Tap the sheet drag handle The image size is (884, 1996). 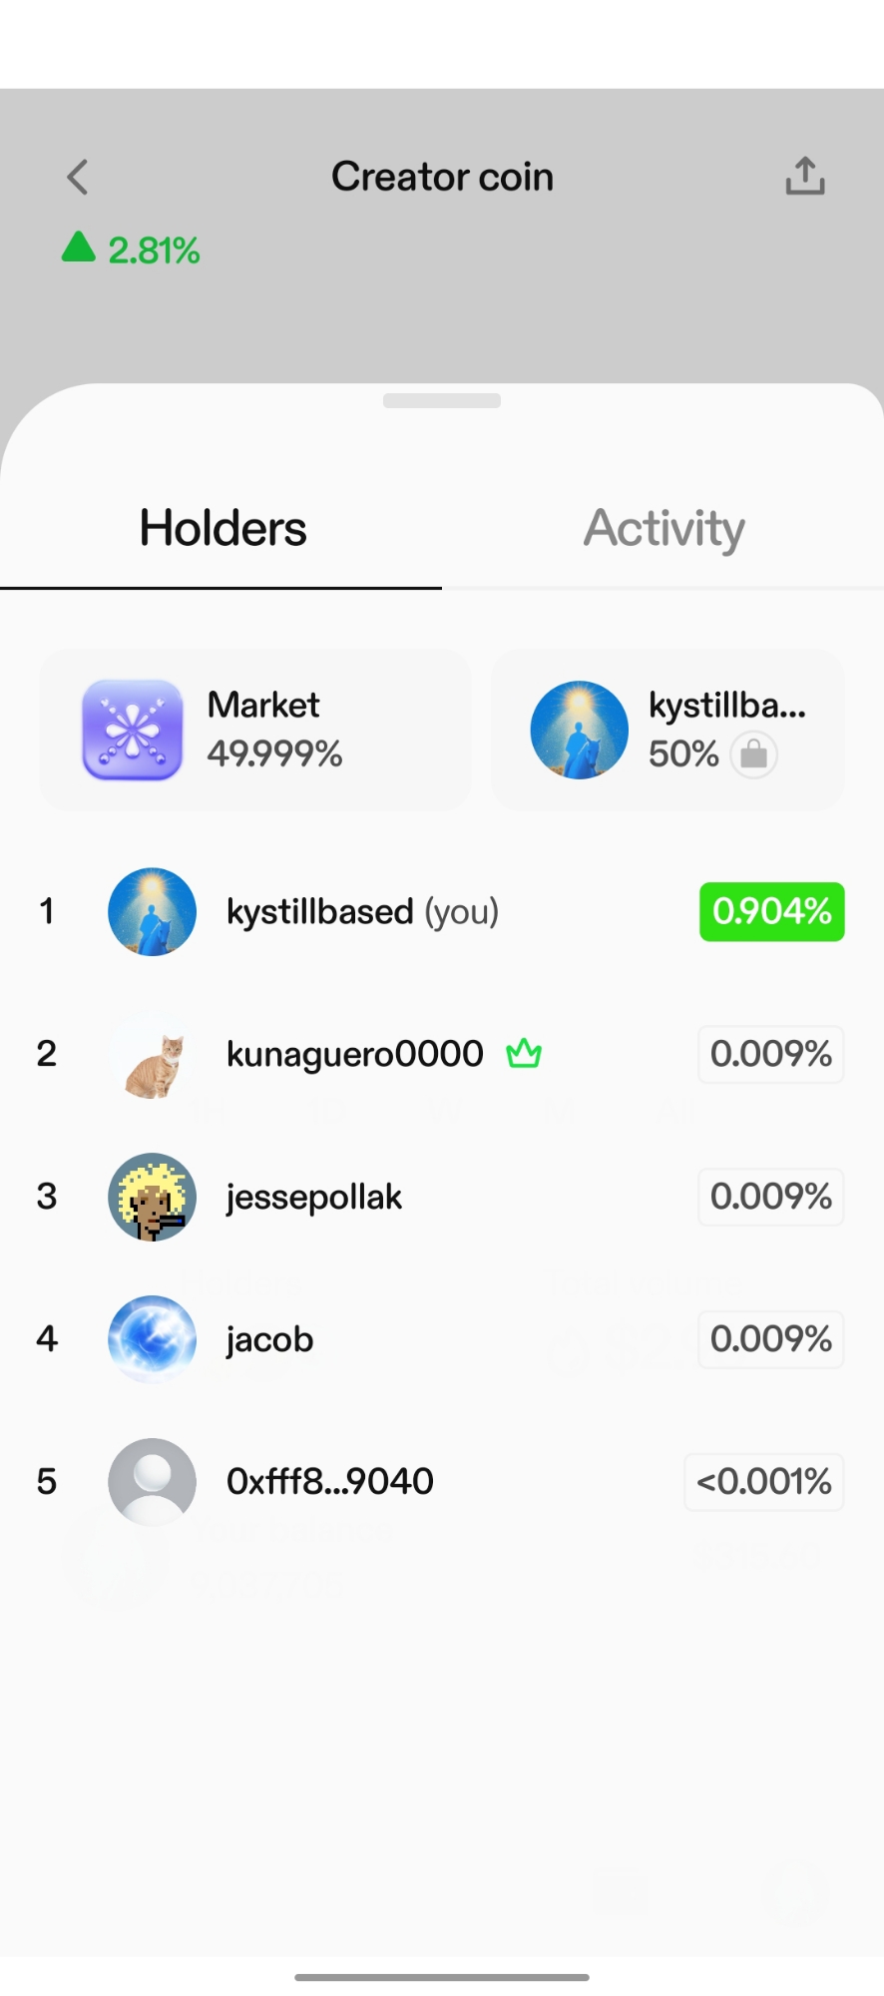click(x=442, y=401)
